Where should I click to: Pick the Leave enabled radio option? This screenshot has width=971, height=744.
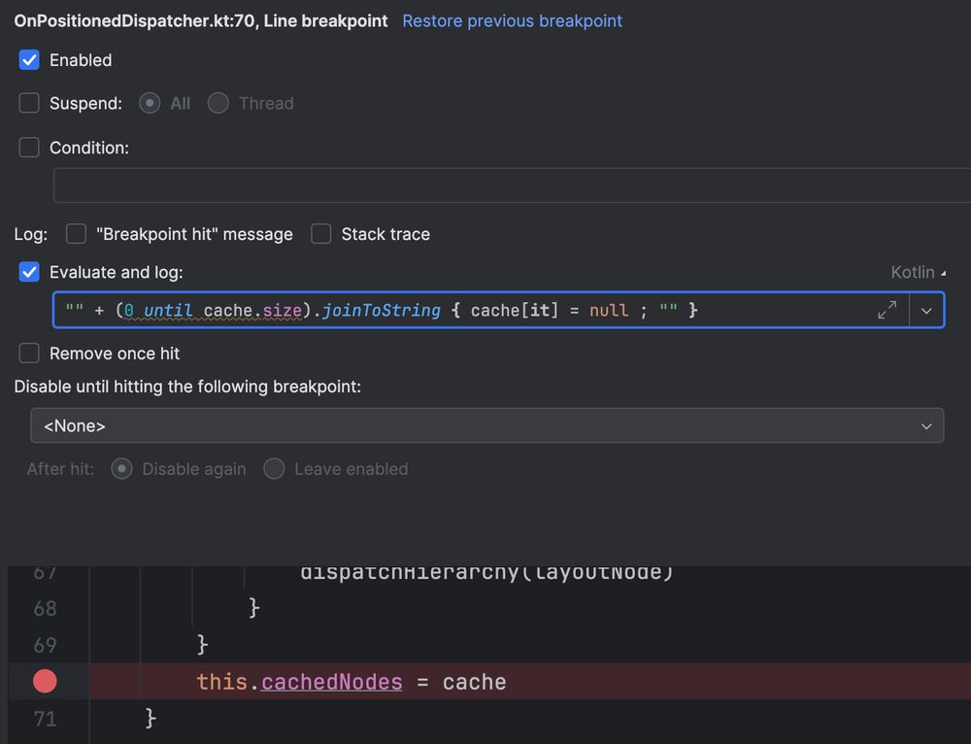coord(274,469)
